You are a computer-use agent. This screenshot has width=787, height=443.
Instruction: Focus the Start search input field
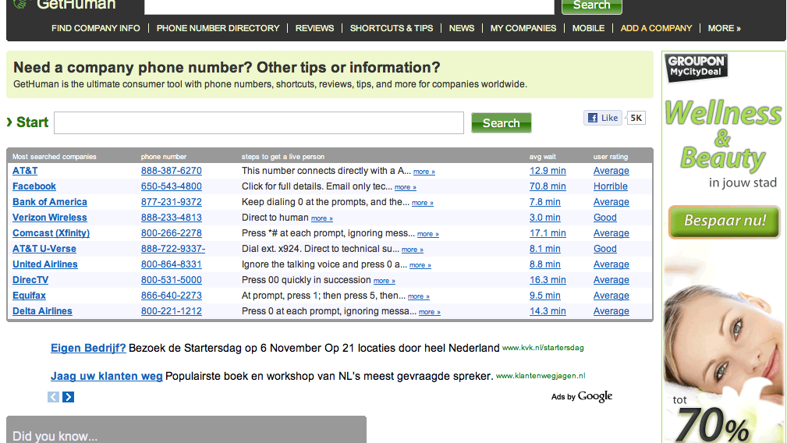pyautogui.click(x=259, y=123)
